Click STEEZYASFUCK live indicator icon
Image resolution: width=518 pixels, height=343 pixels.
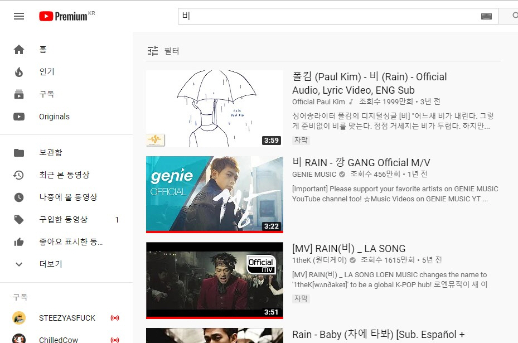tap(115, 318)
